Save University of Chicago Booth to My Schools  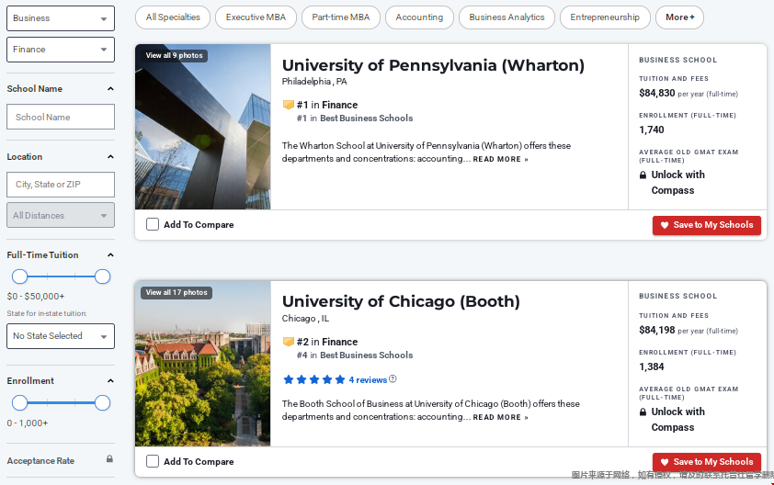707,462
